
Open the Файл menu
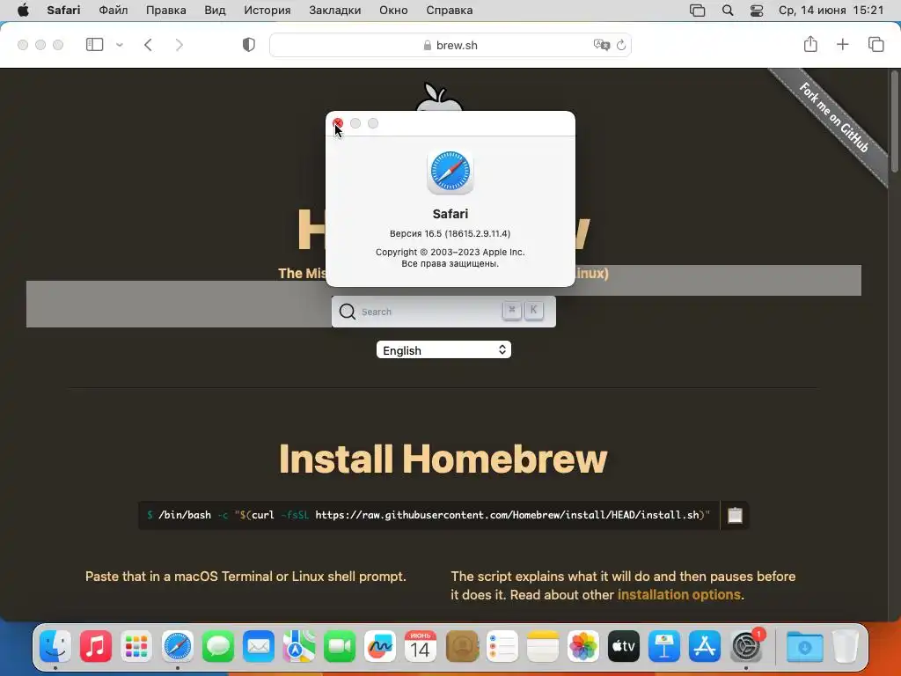point(114,11)
